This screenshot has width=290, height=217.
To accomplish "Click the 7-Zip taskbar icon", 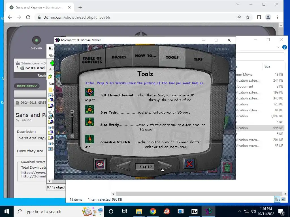I will (194, 211).
